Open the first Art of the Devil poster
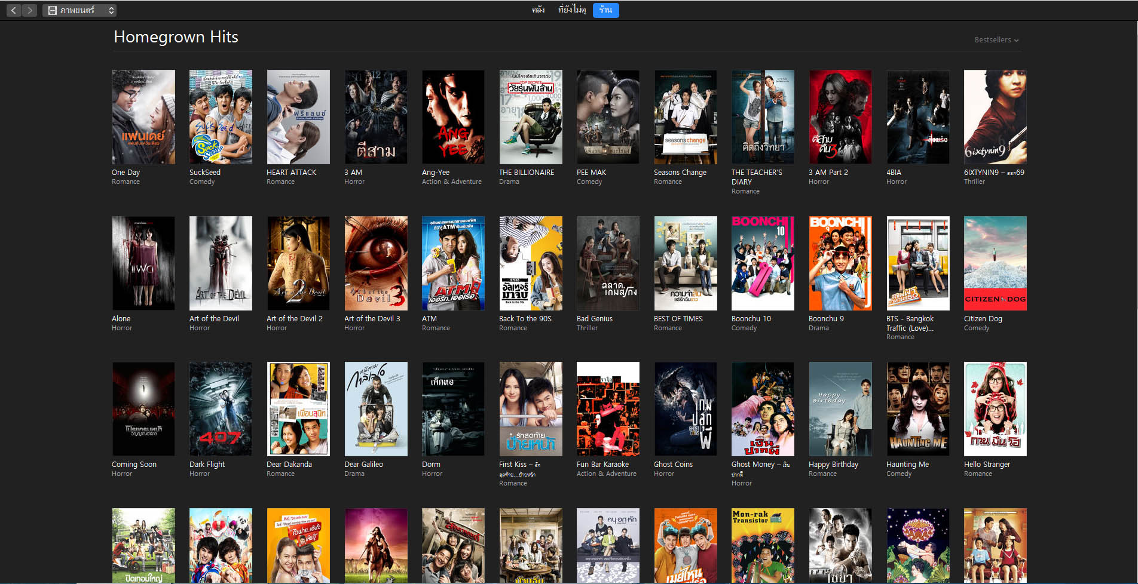The height and width of the screenshot is (584, 1138). click(221, 263)
